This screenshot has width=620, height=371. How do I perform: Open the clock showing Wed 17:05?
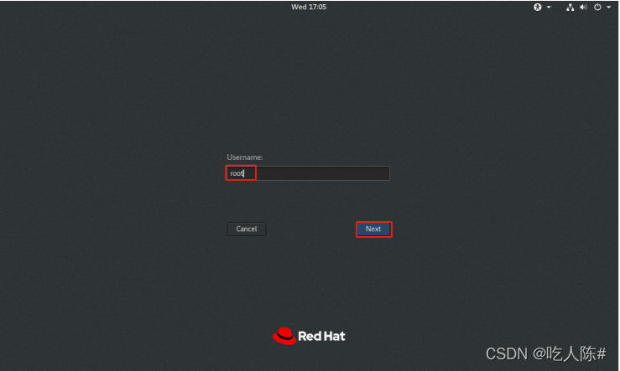coord(309,7)
